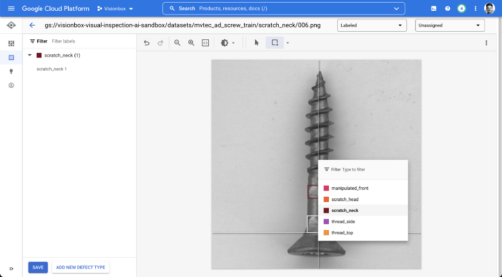Click the fit-to-screen icon in toolbar

[205, 43]
